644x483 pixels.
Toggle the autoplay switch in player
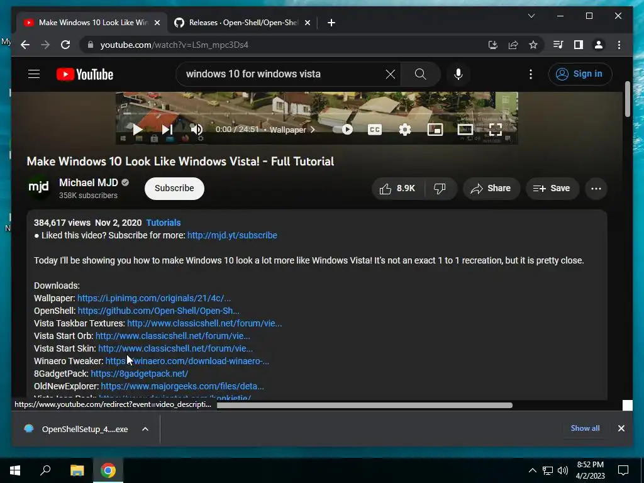pyautogui.click(x=343, y=130)
